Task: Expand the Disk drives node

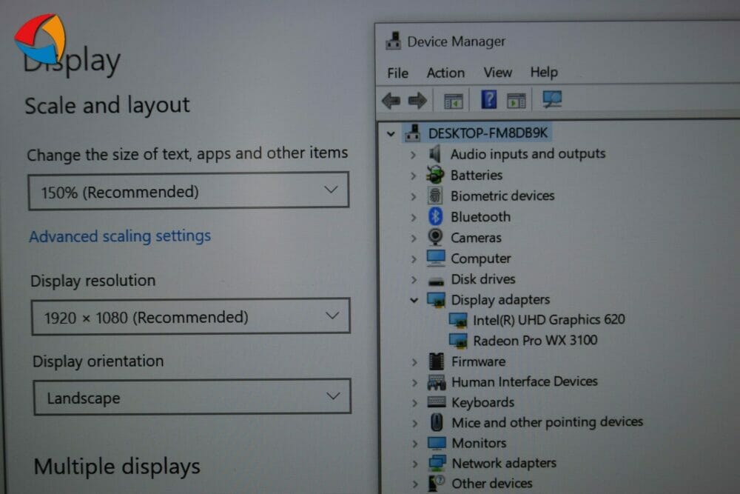Action: coord(414,279)
